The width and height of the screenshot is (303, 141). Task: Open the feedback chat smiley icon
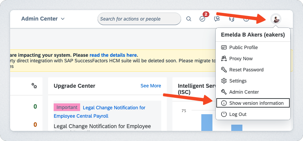pos(217,19)
